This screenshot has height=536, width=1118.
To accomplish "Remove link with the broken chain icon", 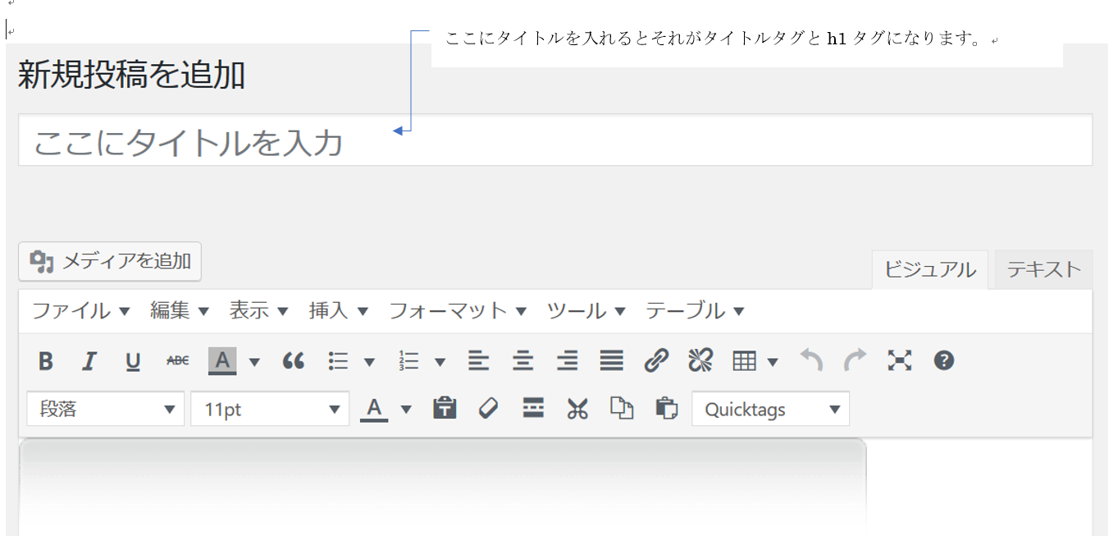I will (700, 361).
